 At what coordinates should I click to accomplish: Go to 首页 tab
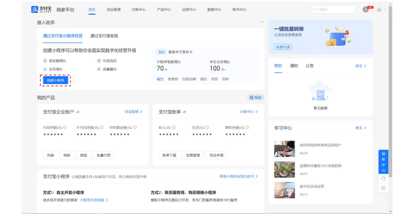(x=92, y=10)
